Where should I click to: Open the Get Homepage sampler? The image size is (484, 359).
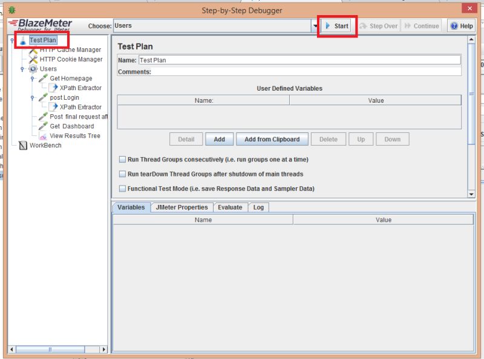(x=70, y=78)
